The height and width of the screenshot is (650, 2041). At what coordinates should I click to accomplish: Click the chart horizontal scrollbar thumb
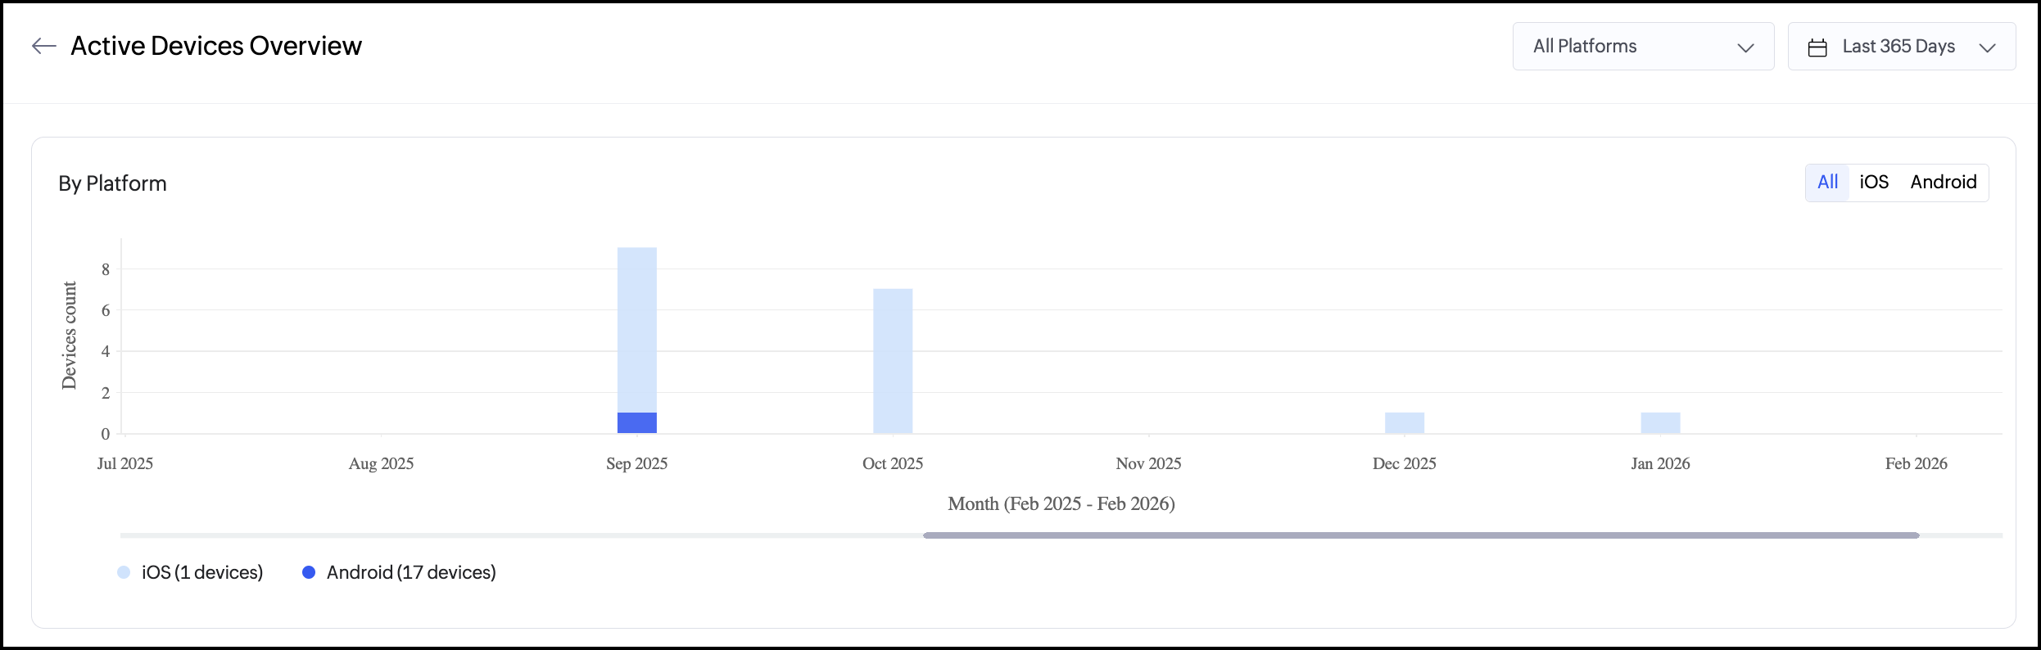(x=1421, y=535)
